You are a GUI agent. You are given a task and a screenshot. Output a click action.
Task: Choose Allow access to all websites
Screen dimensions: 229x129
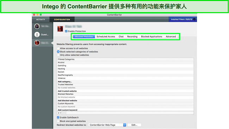coord(58,48)
